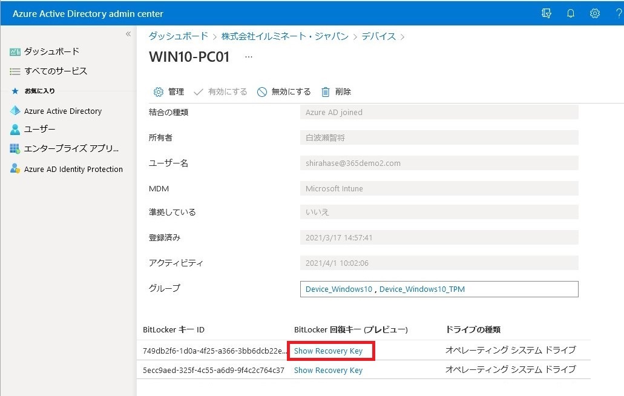
Task: Click drive type cell in the 749db2f6 row
Action: [511, 350]
